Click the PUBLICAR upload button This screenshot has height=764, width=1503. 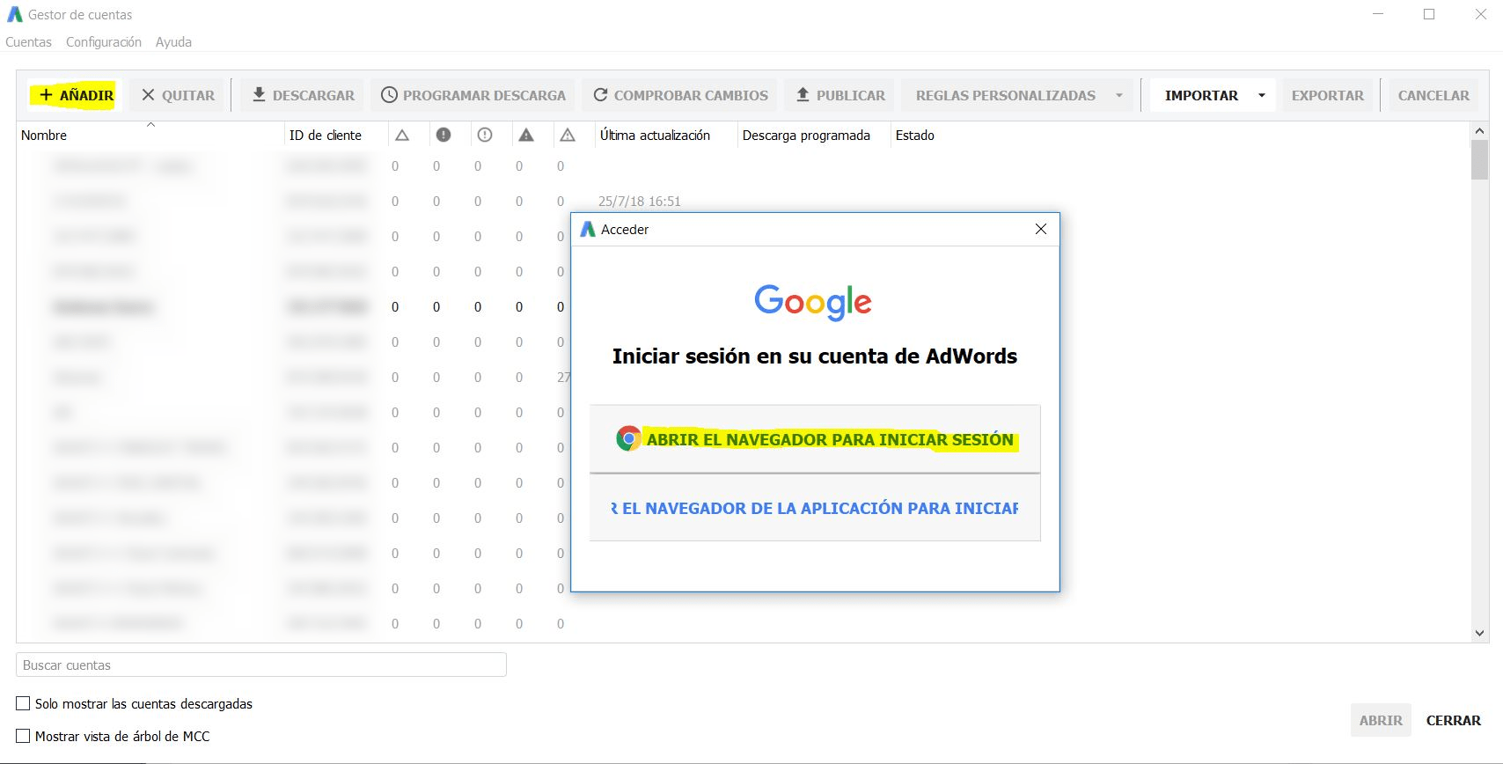840,95
